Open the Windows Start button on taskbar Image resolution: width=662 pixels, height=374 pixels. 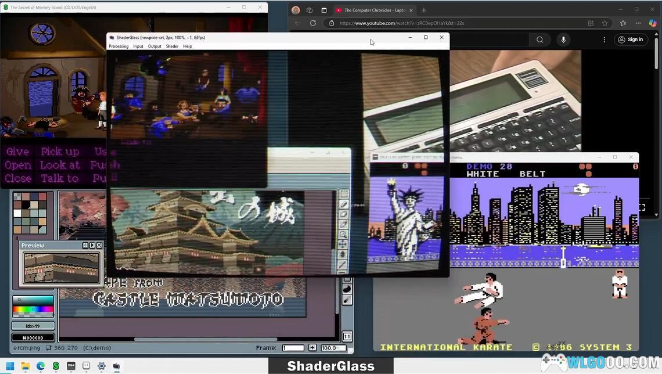10,366
